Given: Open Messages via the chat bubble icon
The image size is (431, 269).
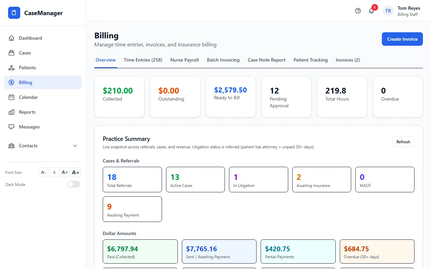Looking at the screenshot, I should [x=11, y=127].
